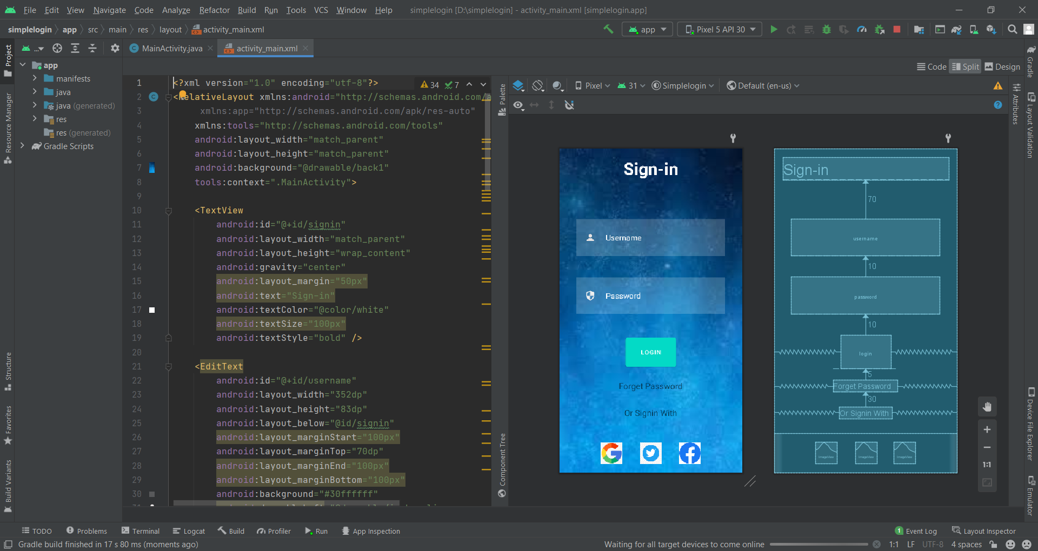1038x551 pixels.
Task: Open the Refactor menu
Action: (x=214, y=10)
